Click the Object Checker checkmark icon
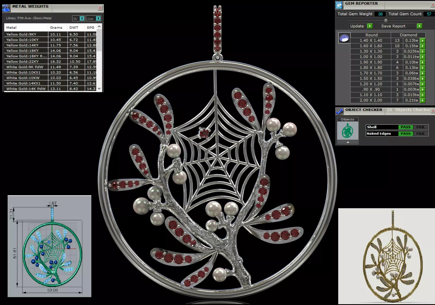This screenshot has width=435, height=305. 339,111
